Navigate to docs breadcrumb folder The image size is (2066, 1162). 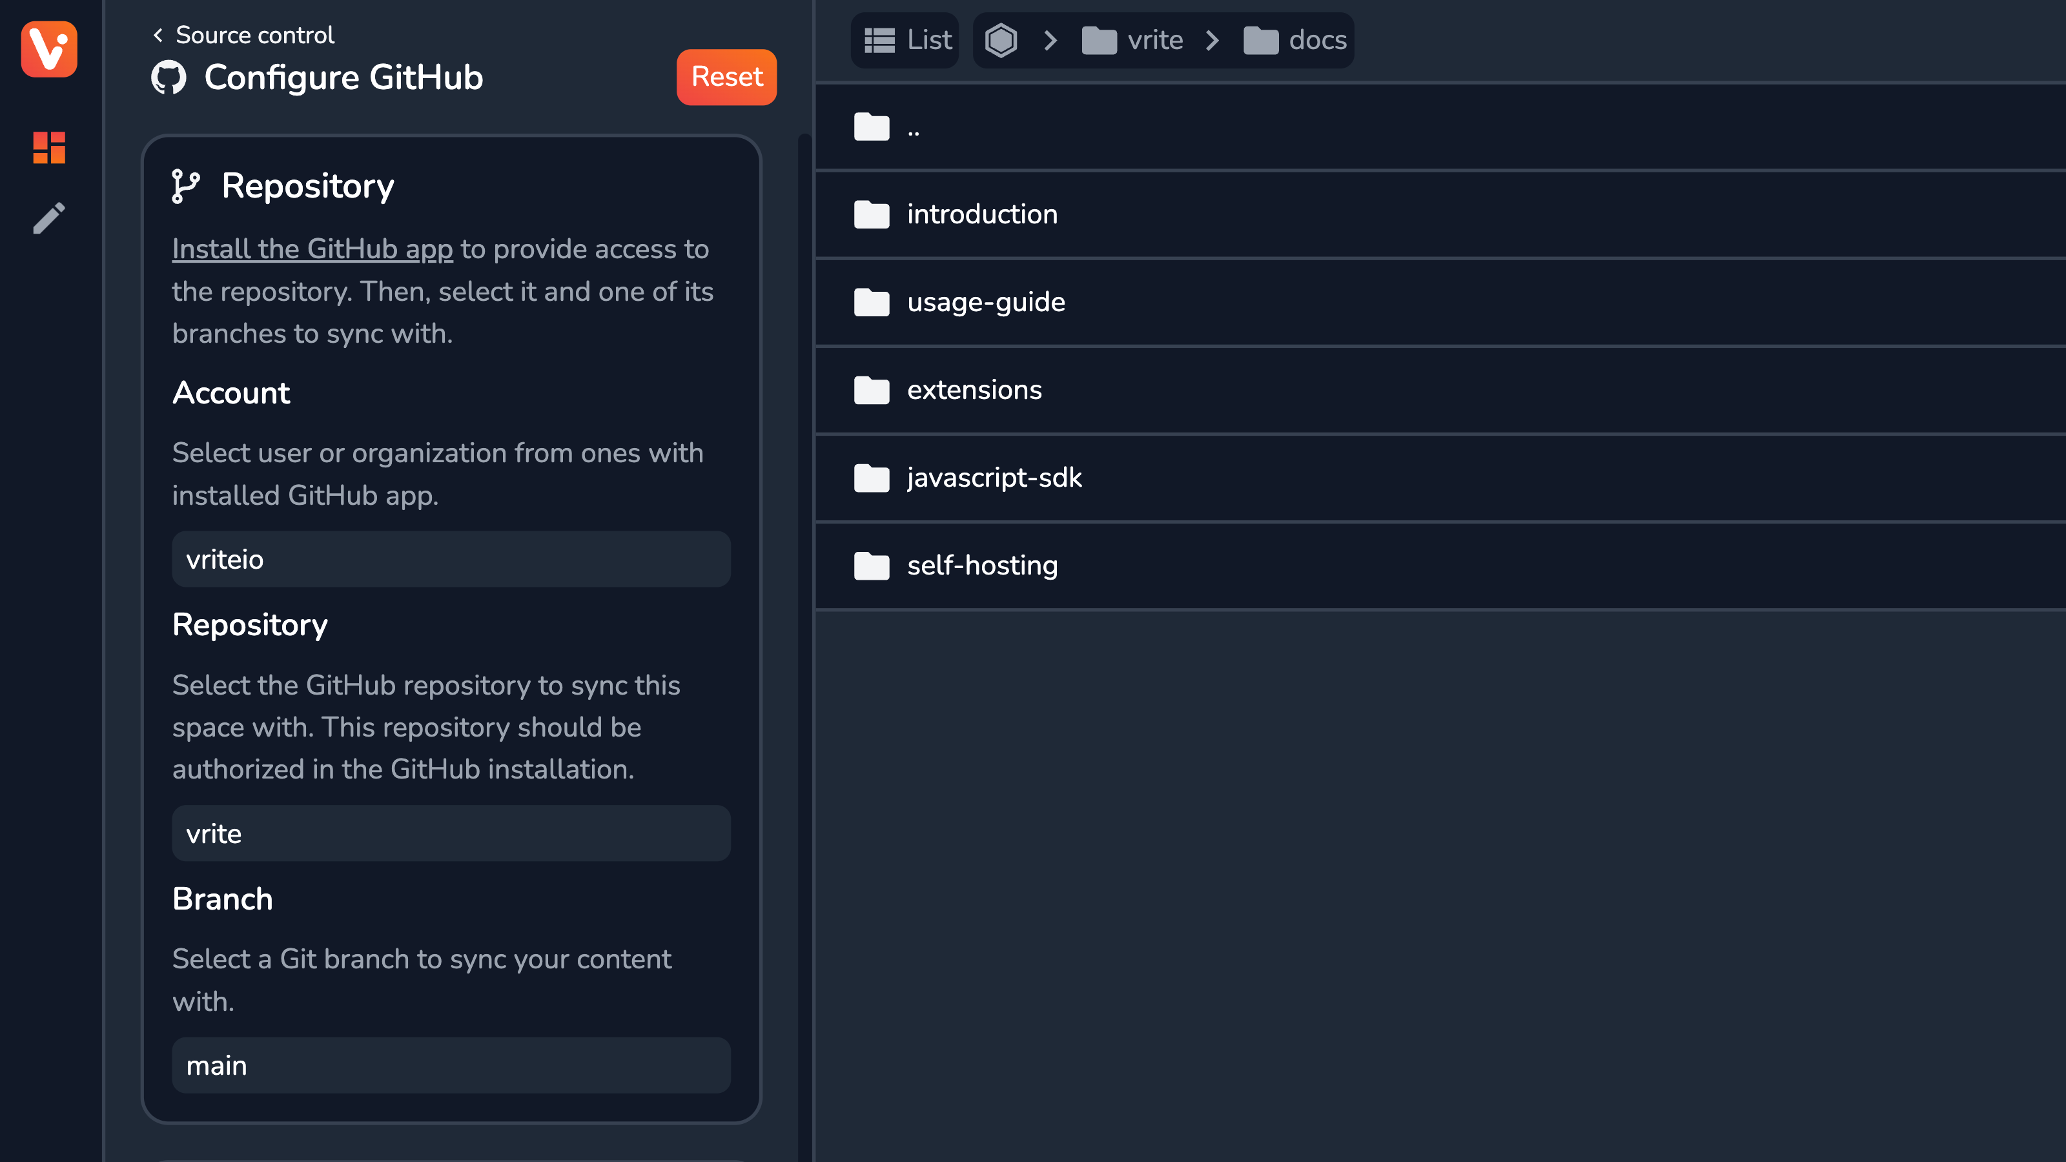[x=1294, y=40]
